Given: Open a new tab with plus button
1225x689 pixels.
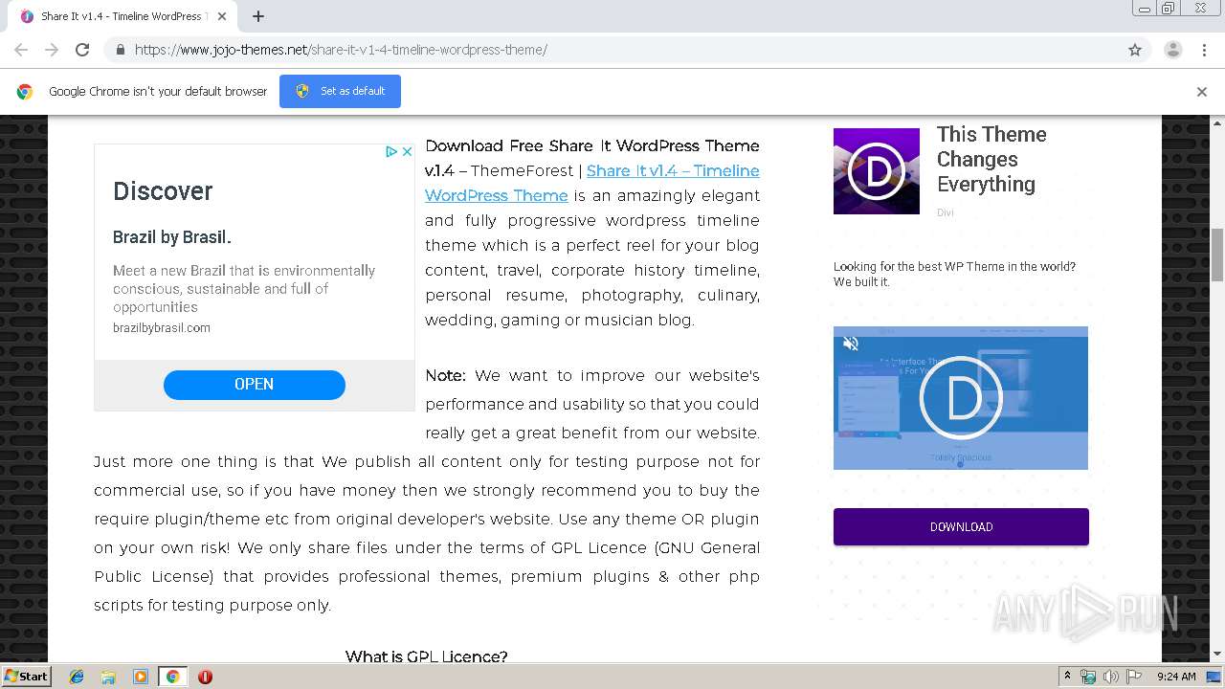Looking at the screenshot, I should click(x=258, y=16).
